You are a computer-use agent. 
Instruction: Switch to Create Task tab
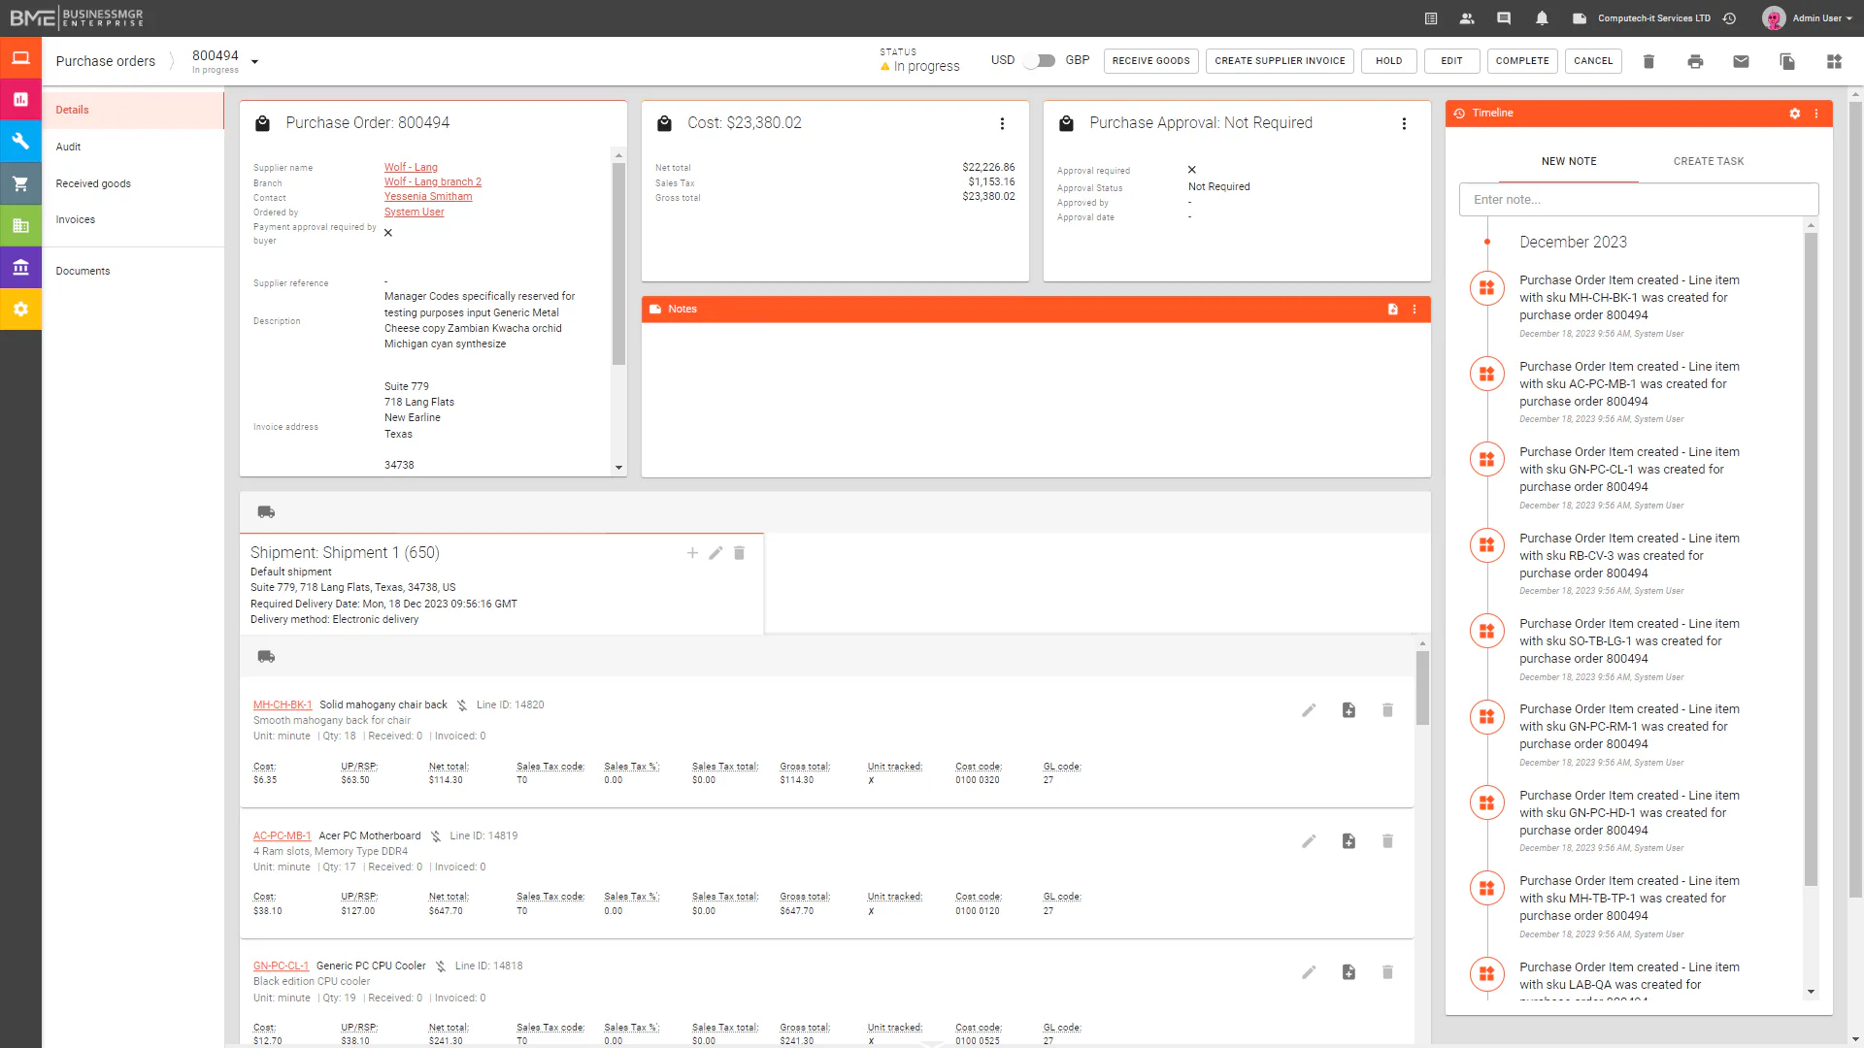[x=1709, y=162]
